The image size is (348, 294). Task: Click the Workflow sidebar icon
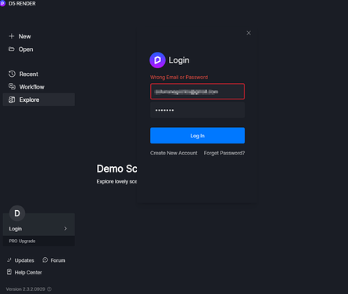click(12, 86)
